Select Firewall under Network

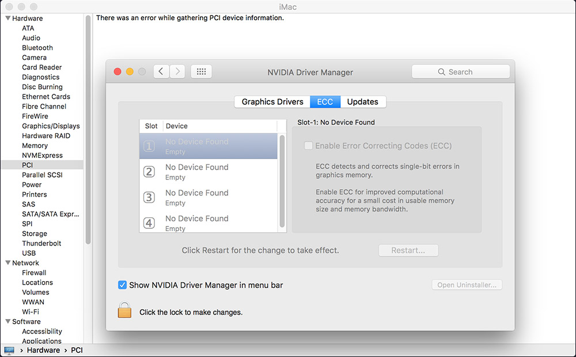tap(34, 272)
